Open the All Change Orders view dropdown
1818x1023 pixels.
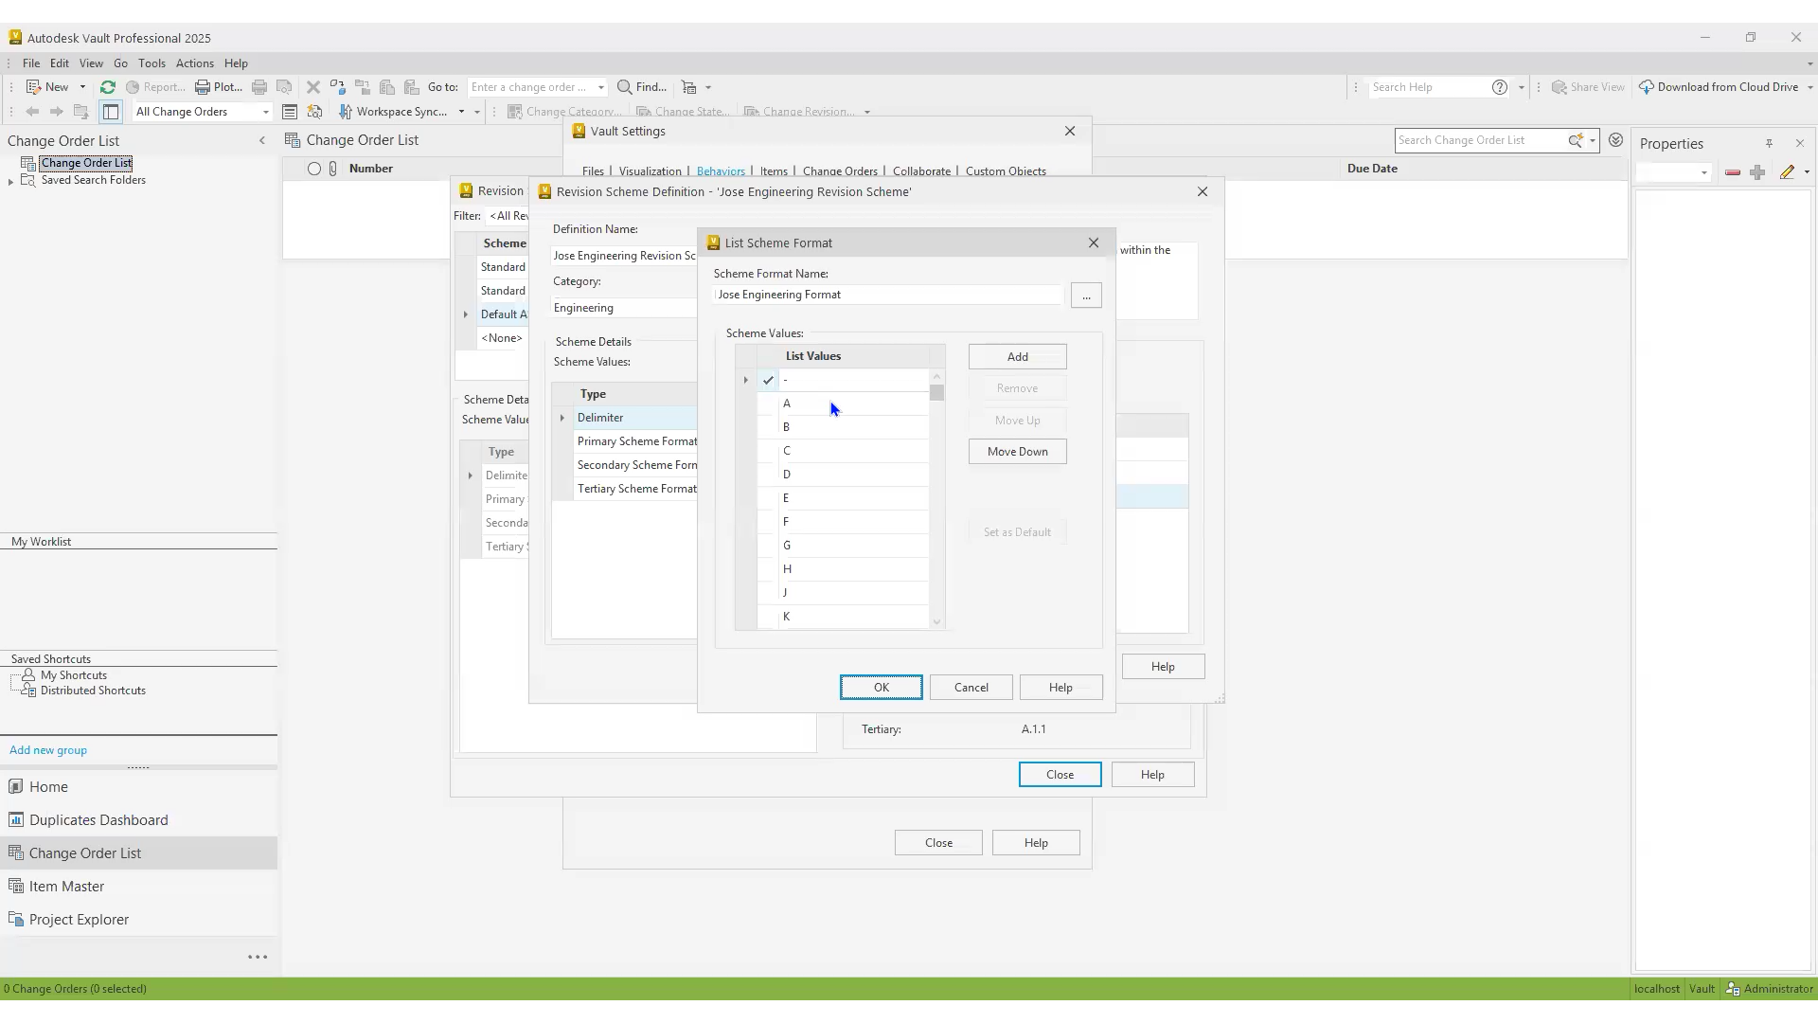tap(266, 112)
